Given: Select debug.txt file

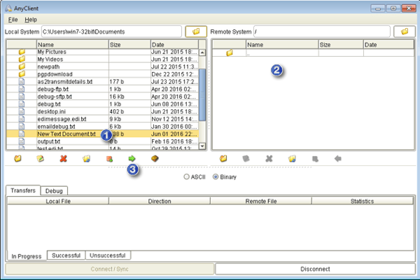Looking at the screenshot, I should point(49,104).
